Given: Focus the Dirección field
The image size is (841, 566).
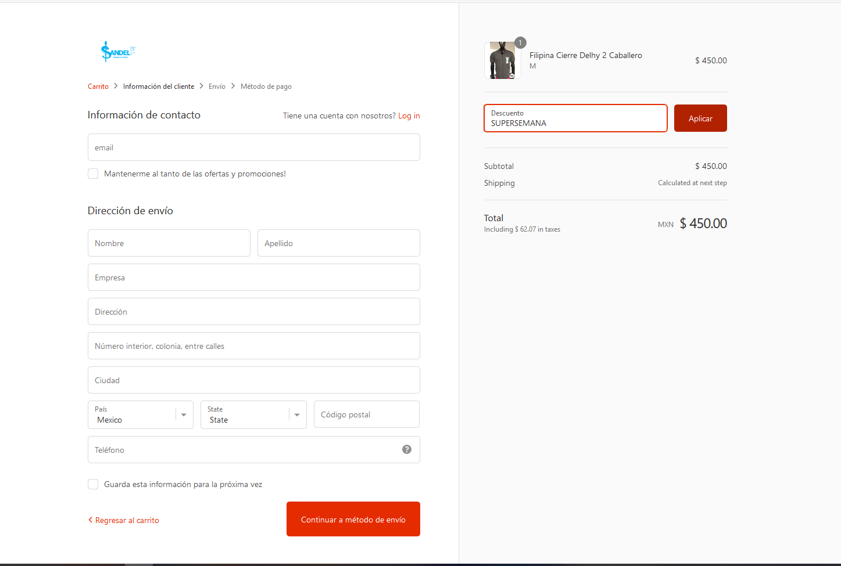Looking at the screenshot, I should [254, 311].
